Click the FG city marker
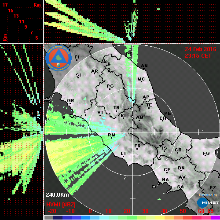 pos(205,155)
